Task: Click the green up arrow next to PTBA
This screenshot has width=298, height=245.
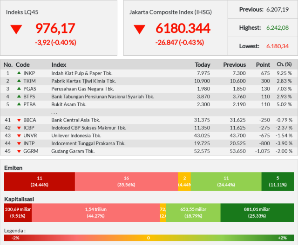Action: tap(19, 104)
